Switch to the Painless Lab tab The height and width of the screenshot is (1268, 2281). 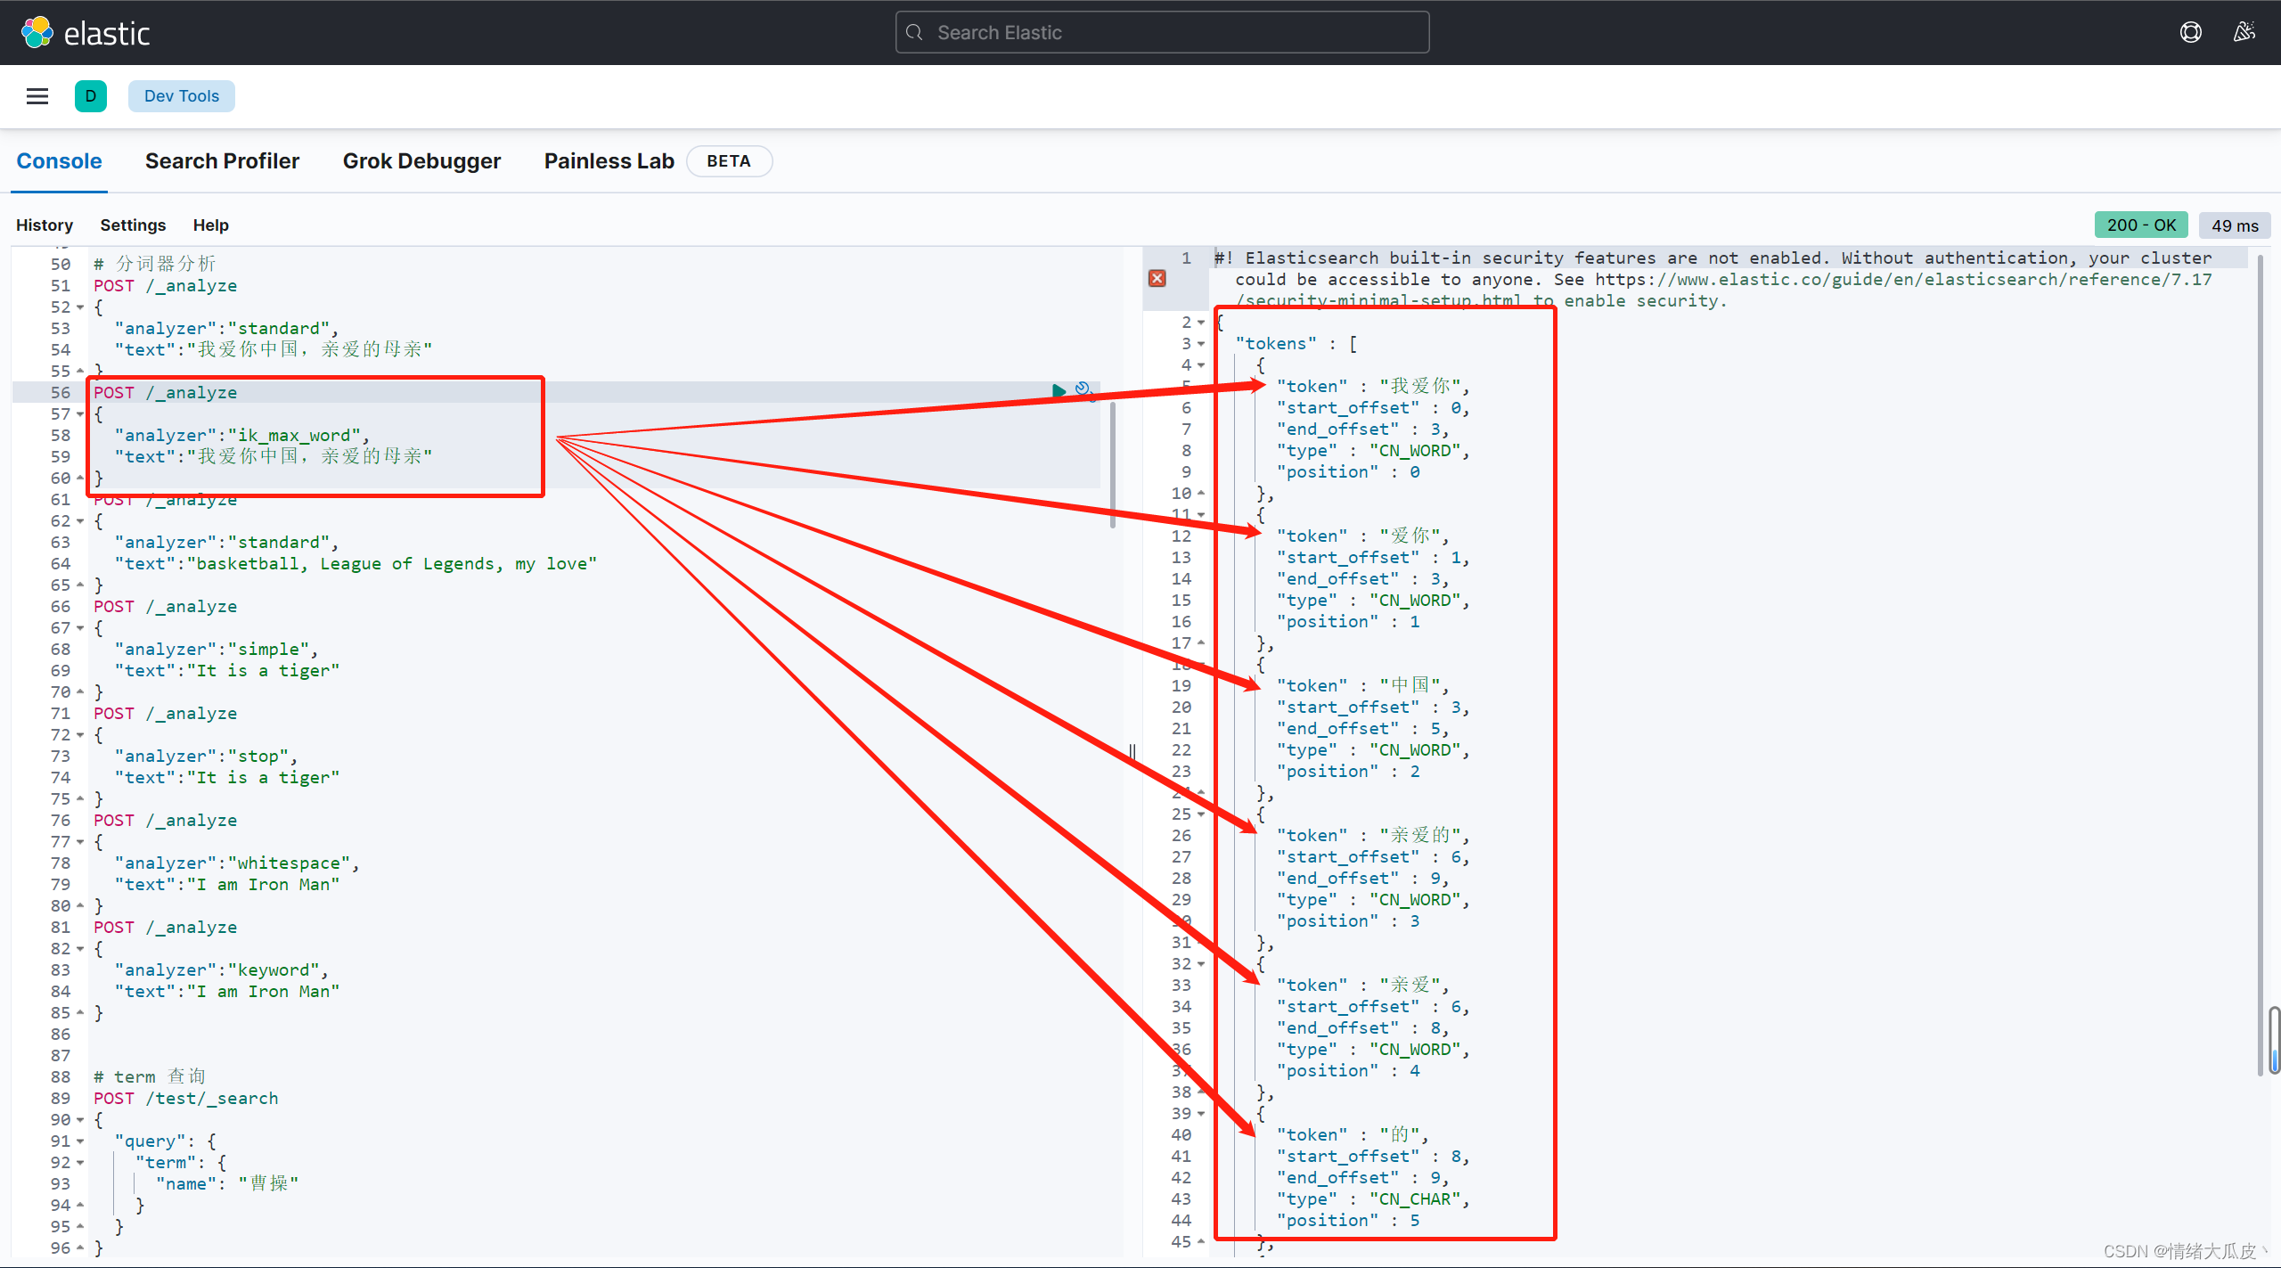pyautogui.click(x=609, y=161)
